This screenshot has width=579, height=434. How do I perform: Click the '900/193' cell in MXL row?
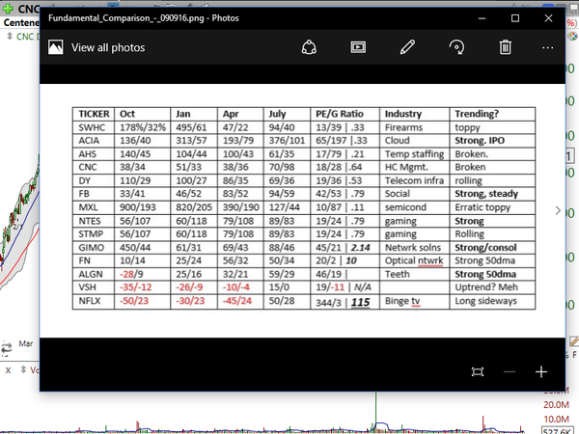[143, 207]
